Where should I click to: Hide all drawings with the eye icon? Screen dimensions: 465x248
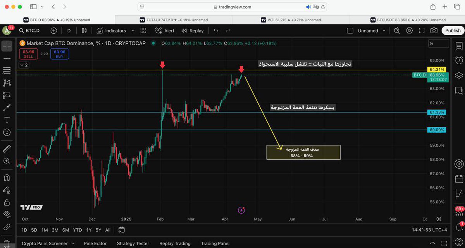click(7, 214)
